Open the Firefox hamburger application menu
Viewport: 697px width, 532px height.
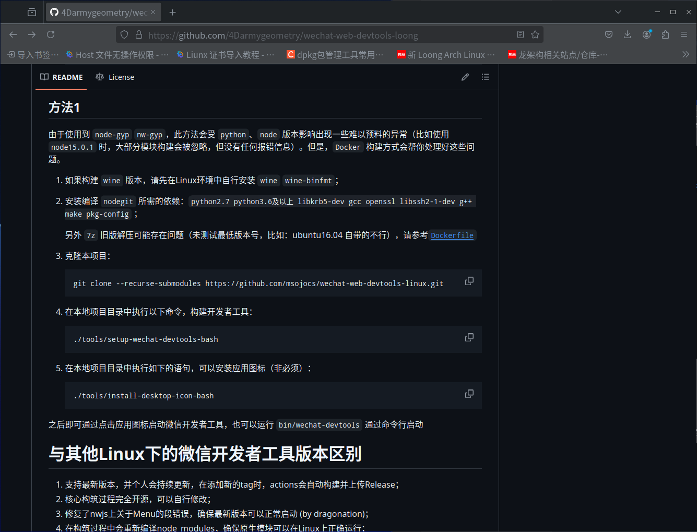pos(684,34)
